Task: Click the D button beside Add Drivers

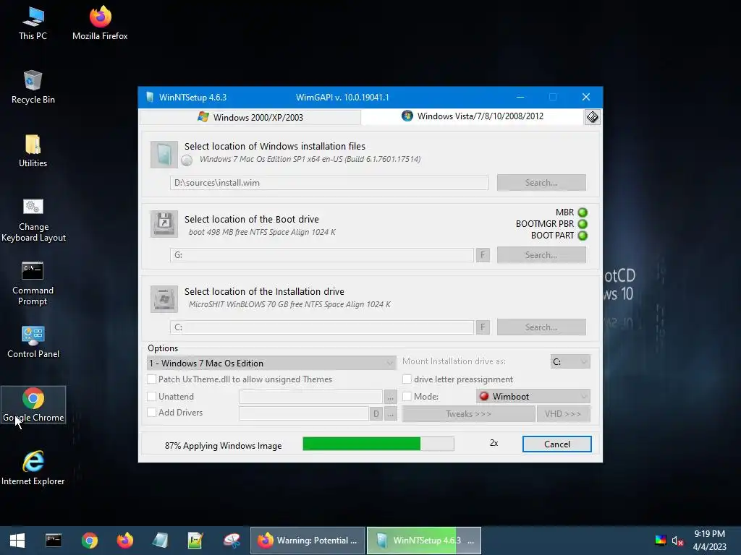Action: (x=376, y=414)
